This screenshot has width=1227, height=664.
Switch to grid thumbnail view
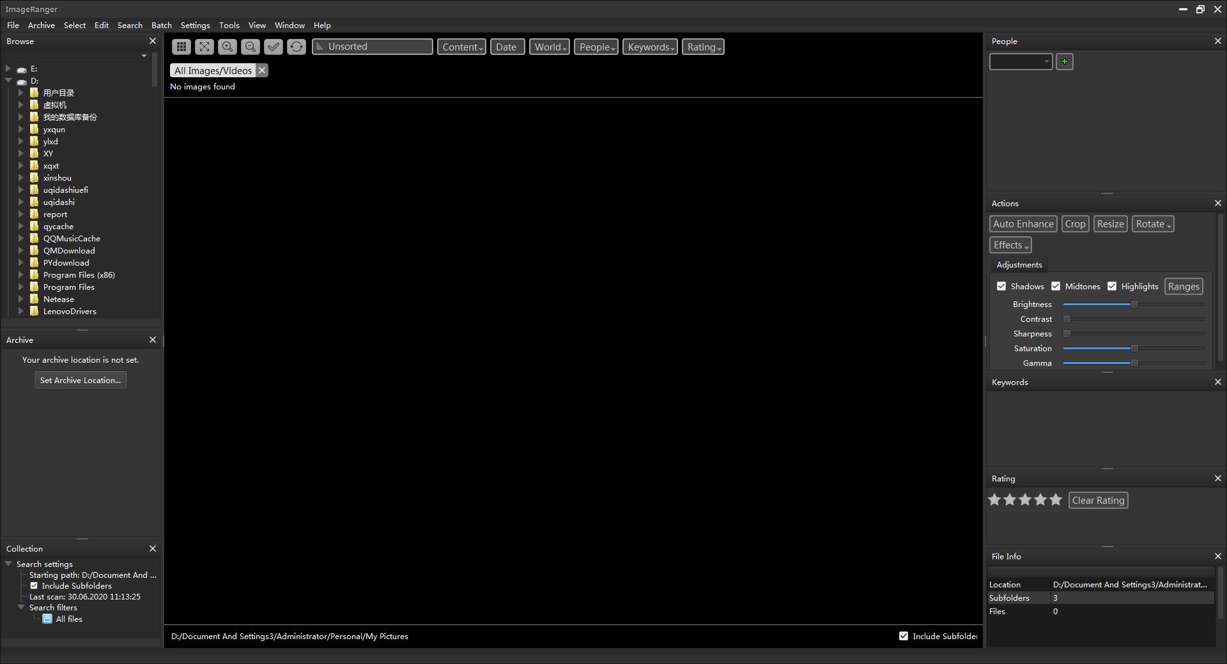(x=181, y=47)
